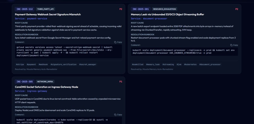The width and height of the screenshot is (254, 124).
Task: Click the #stripe tag
Action: pyautogui.click(x=20, y=64)
